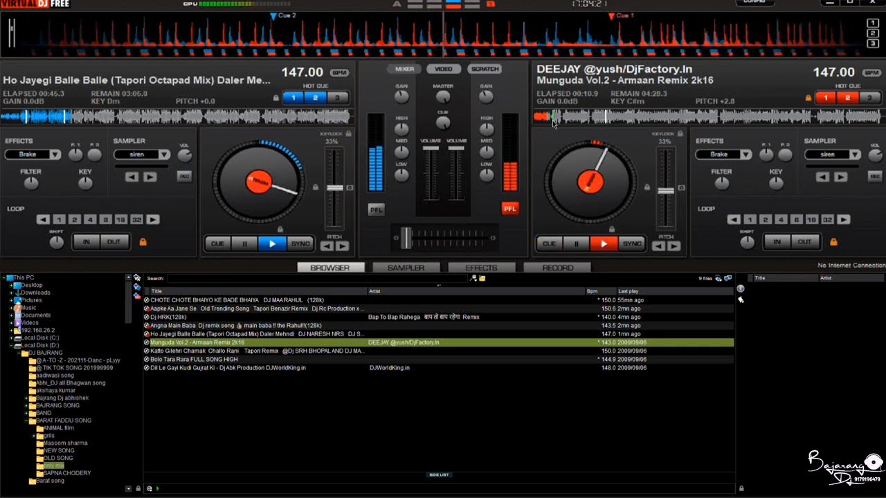Open the EFFECTS tab
Screen dimensions: 886x498
pyautogui.click(x=481, y=268)
